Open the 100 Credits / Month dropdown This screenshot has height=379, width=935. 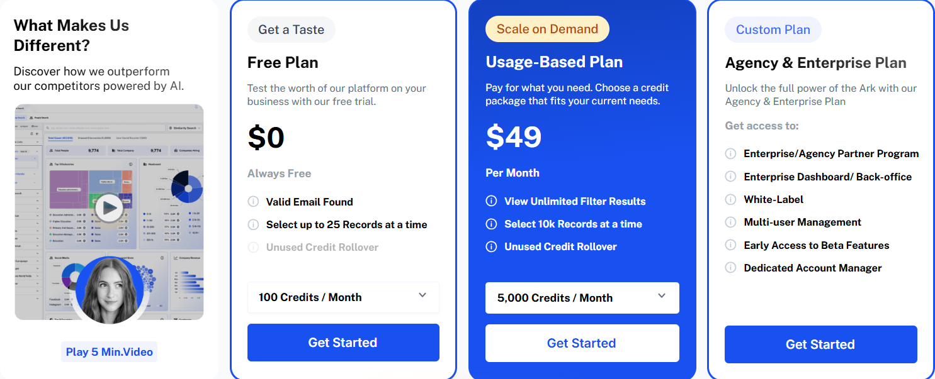point(343,297)
